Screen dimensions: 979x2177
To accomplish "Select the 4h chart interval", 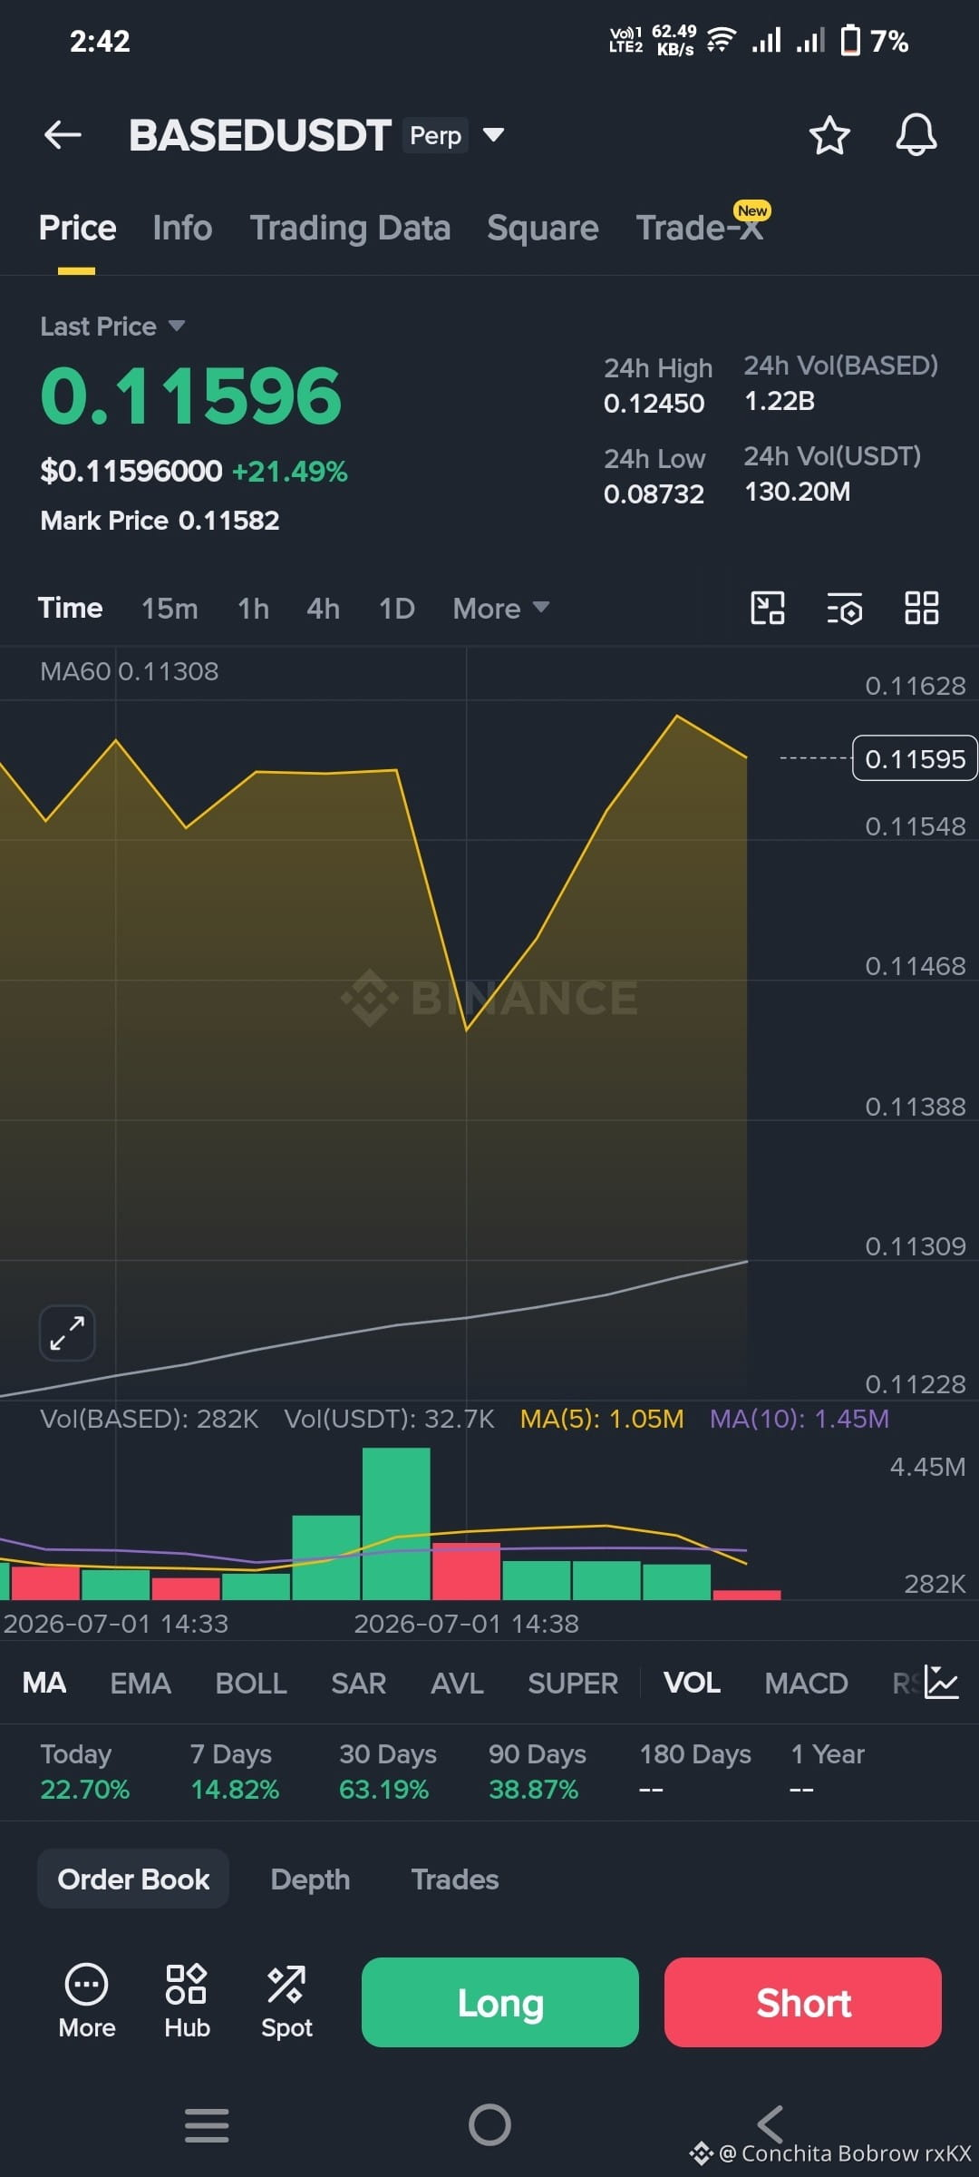I will (323, 608).
